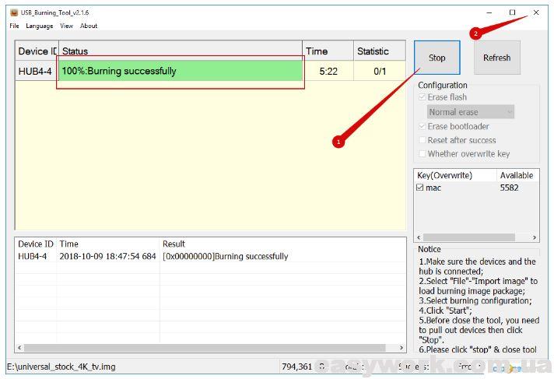
Task: Open the About menu
Action: [x=89, y=26]
